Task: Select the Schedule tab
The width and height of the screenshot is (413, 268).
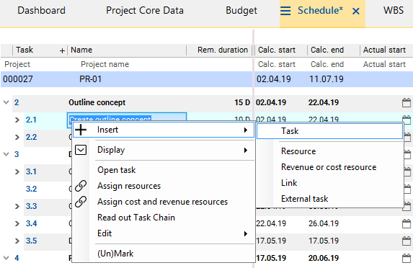Action: [x=320, y=11]
